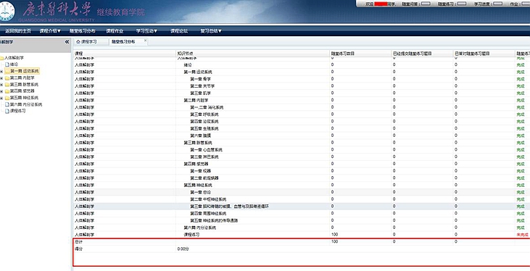Click the Guangdong Medical University logo emblem
530x271 pixels.
7,11
